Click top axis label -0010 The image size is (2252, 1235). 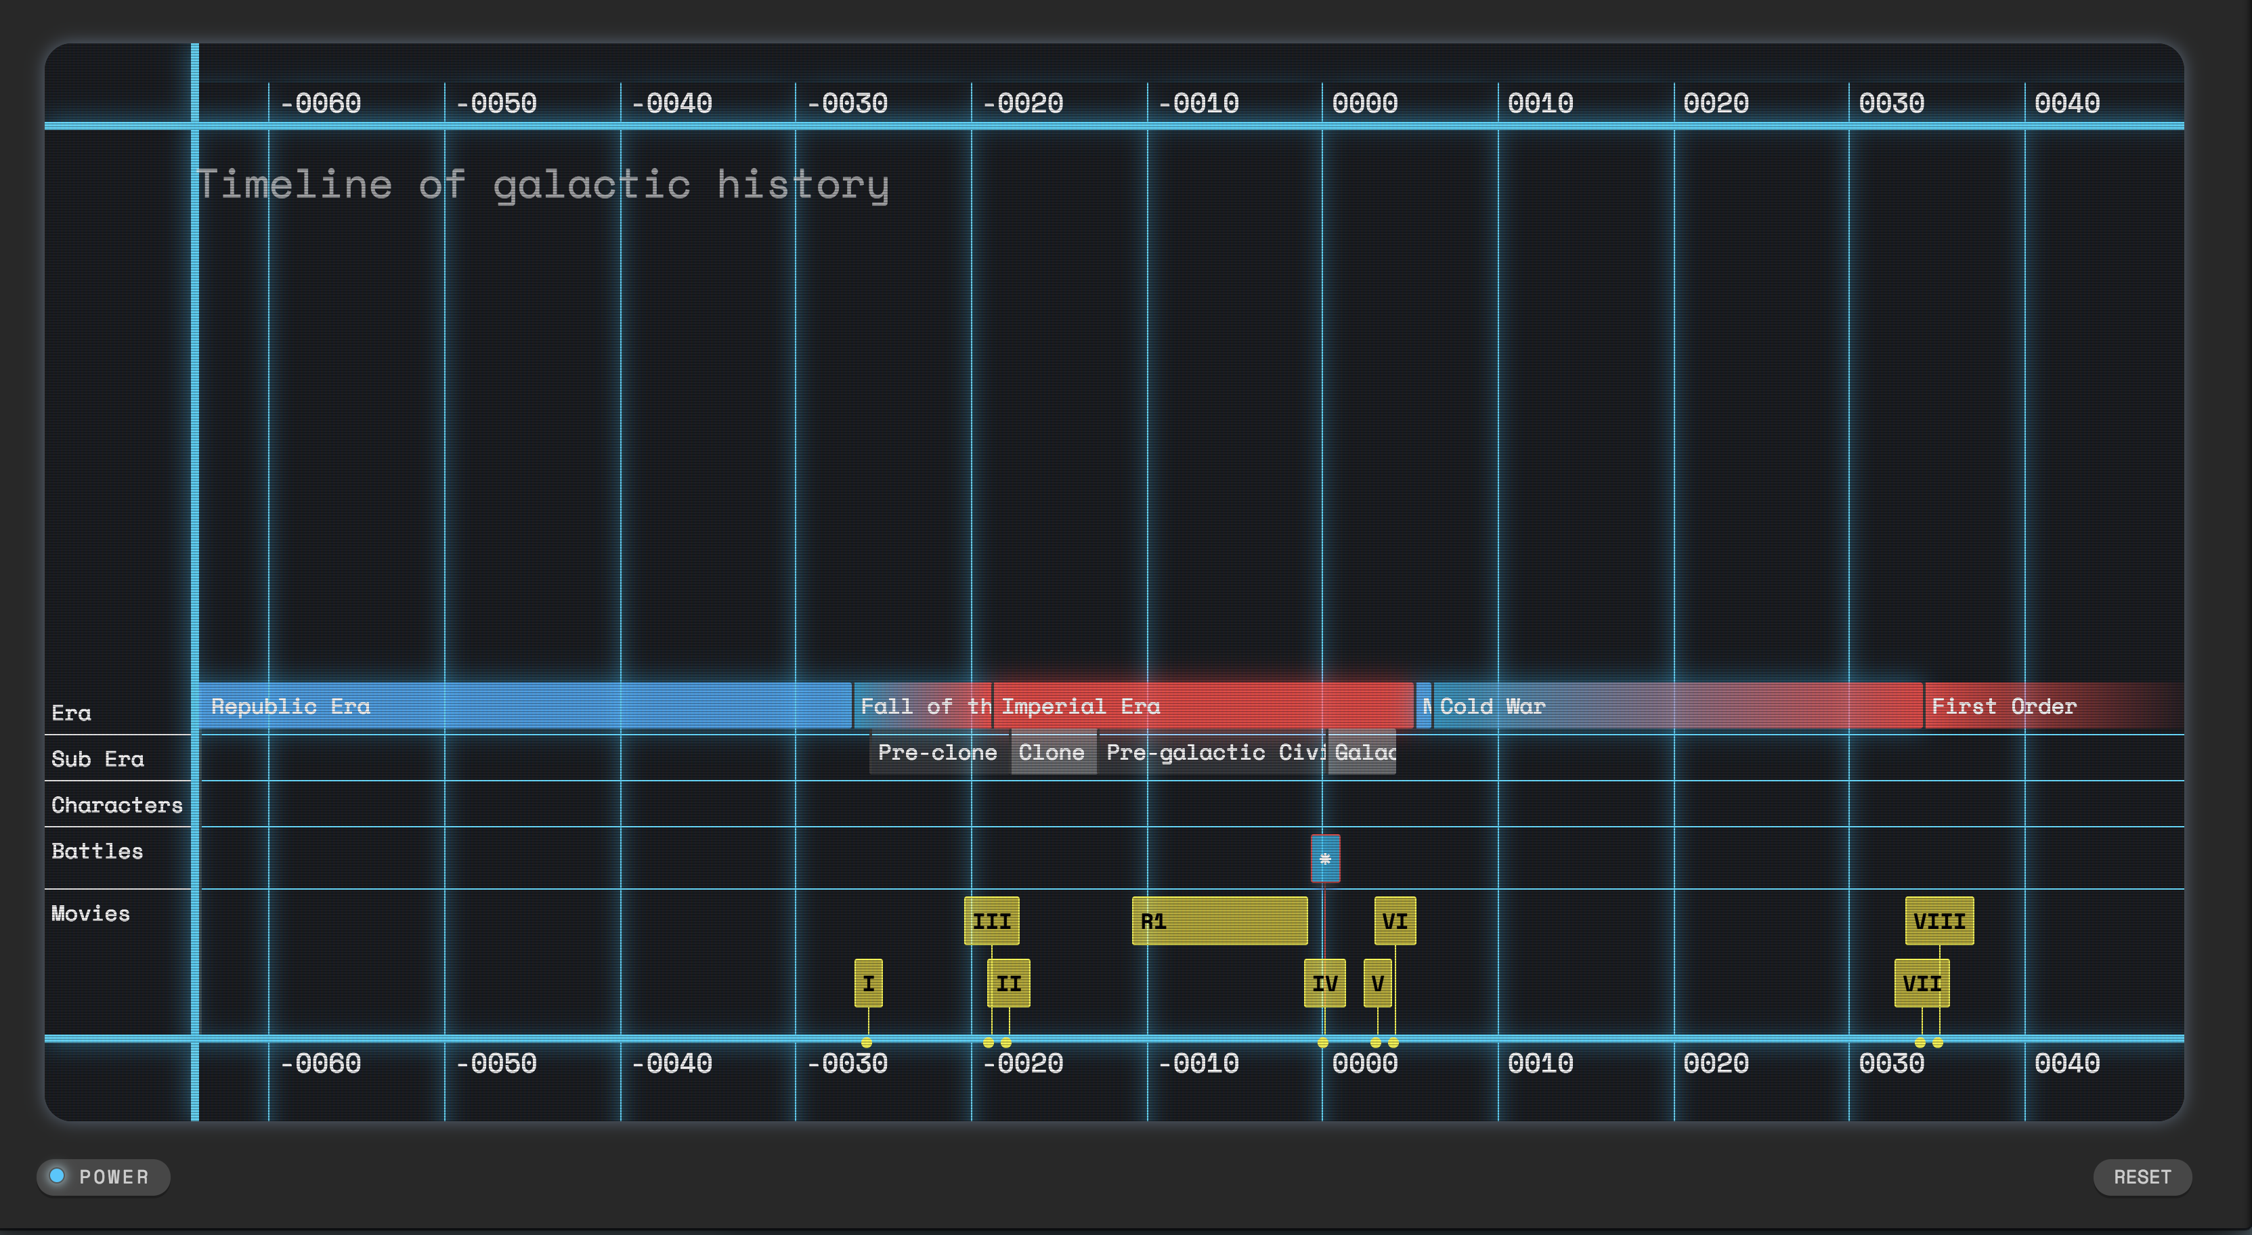coord(1199,103)
